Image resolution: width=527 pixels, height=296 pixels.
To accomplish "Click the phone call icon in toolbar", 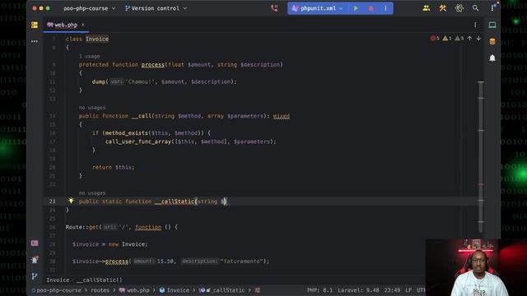I will [x=274, y=8].
